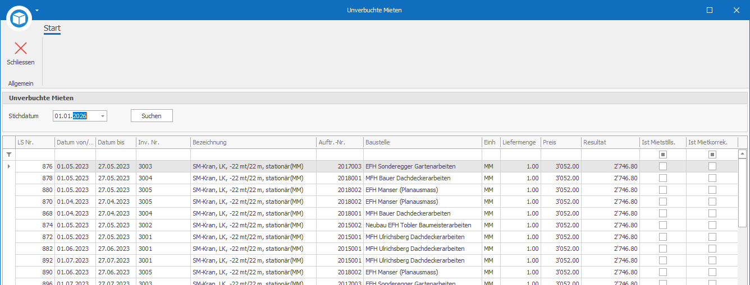This screenshot has height=285, width=750.
Task: Select cell 'EFH Sonderegger Gartenarbeiten' in row 876
Action: point(422,166)
